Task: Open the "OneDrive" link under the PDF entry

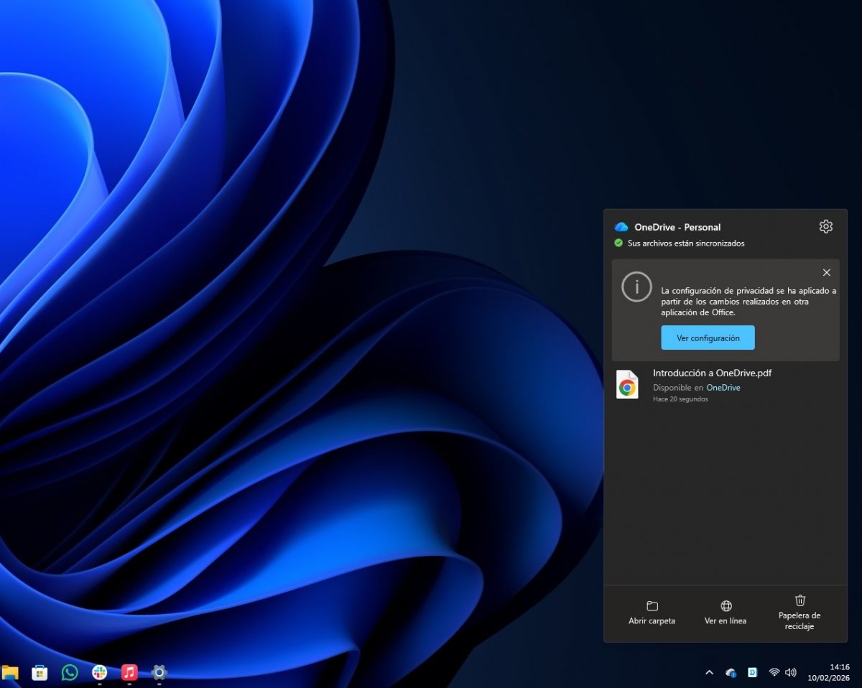Action: pyautogui.click(x=723, y=387)
